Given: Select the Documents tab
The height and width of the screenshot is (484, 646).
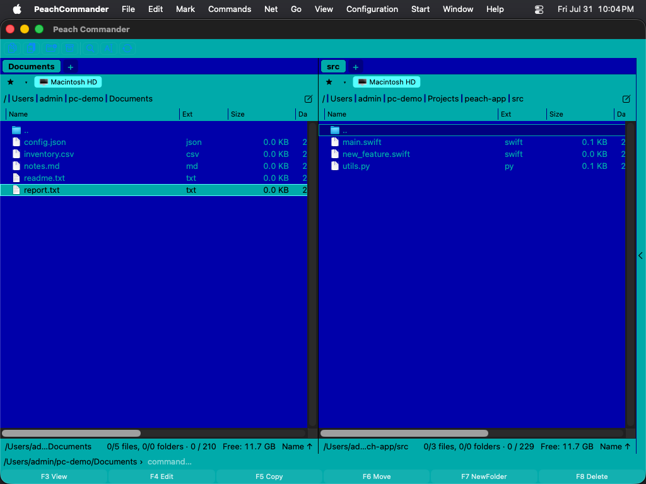Looking at the screenshot, I should coord(32,67).
